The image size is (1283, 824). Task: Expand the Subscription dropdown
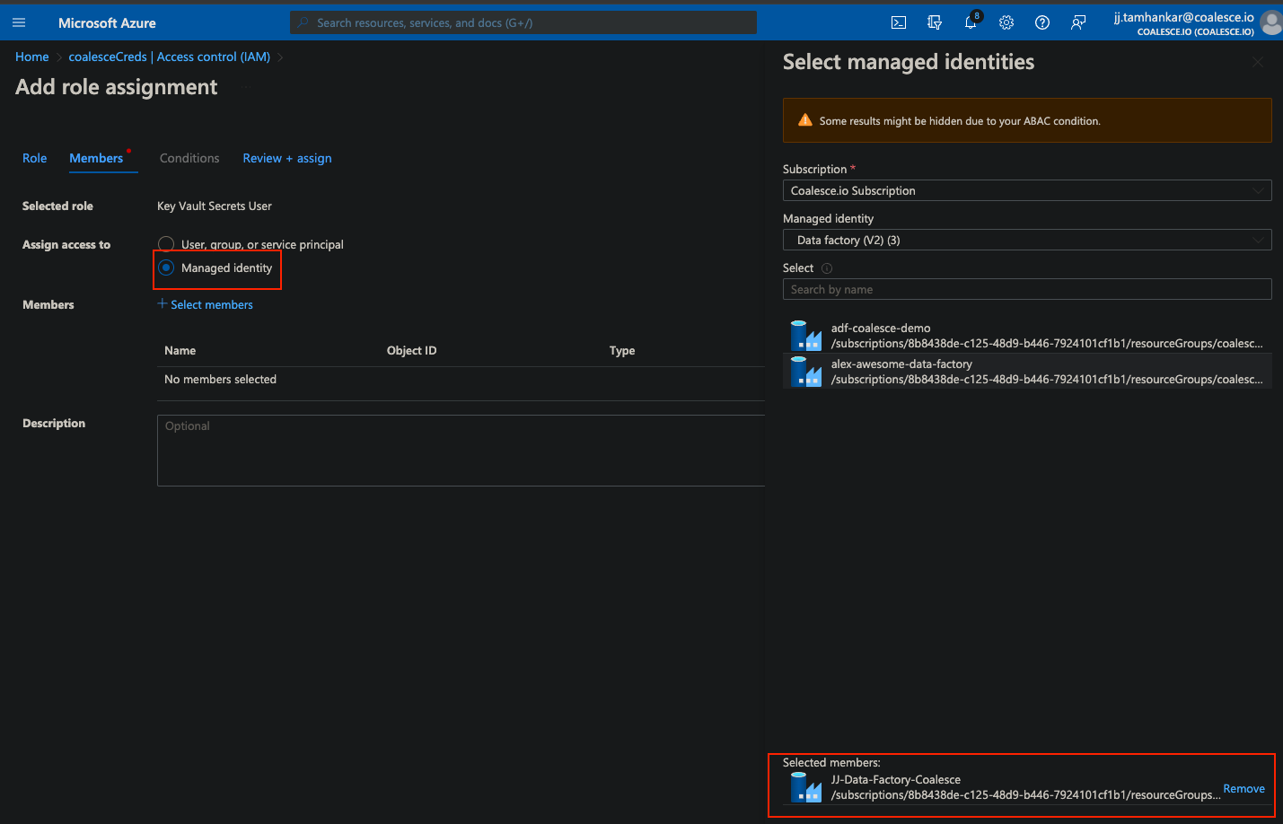tap(1027, 190)
